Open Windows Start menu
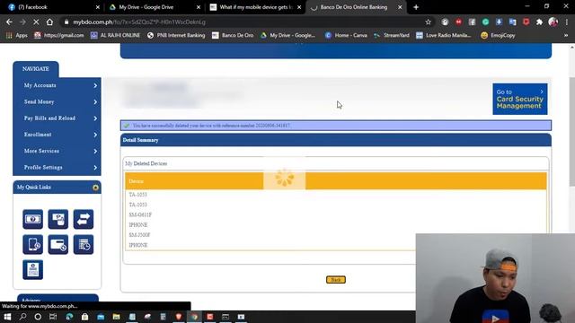 click(7, 317)
